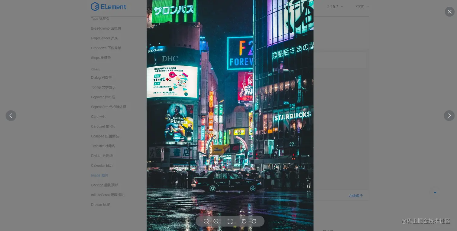Open the Breadcrumb 面包屑 menu item

(106, 28)
